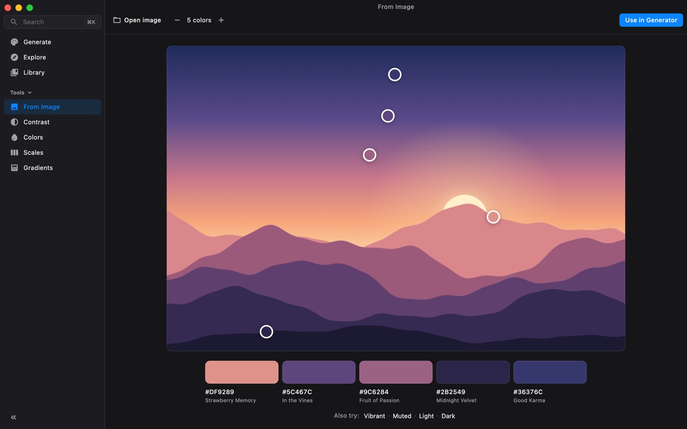Select the Good Karma #36376C swatch
This screenshot has width=687, height=429.
(550, 372)
